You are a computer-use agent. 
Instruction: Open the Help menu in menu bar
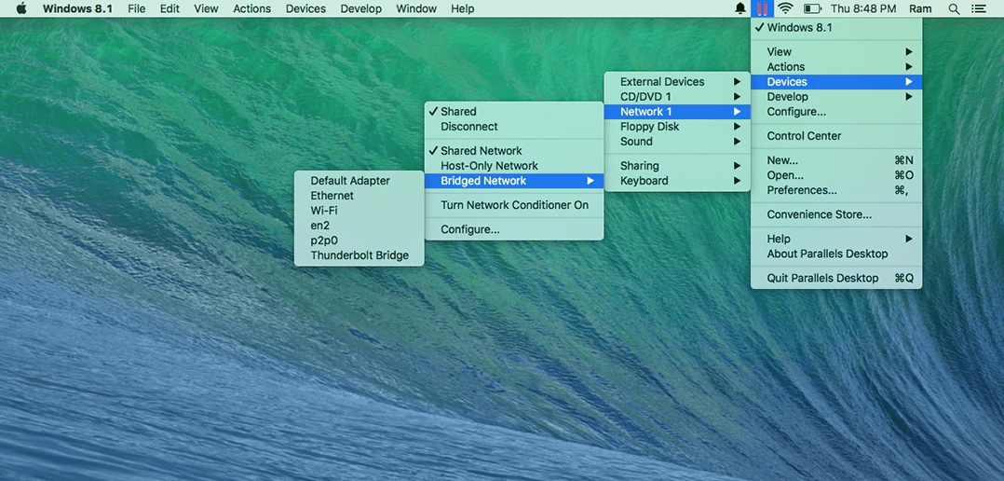[462, 8]
